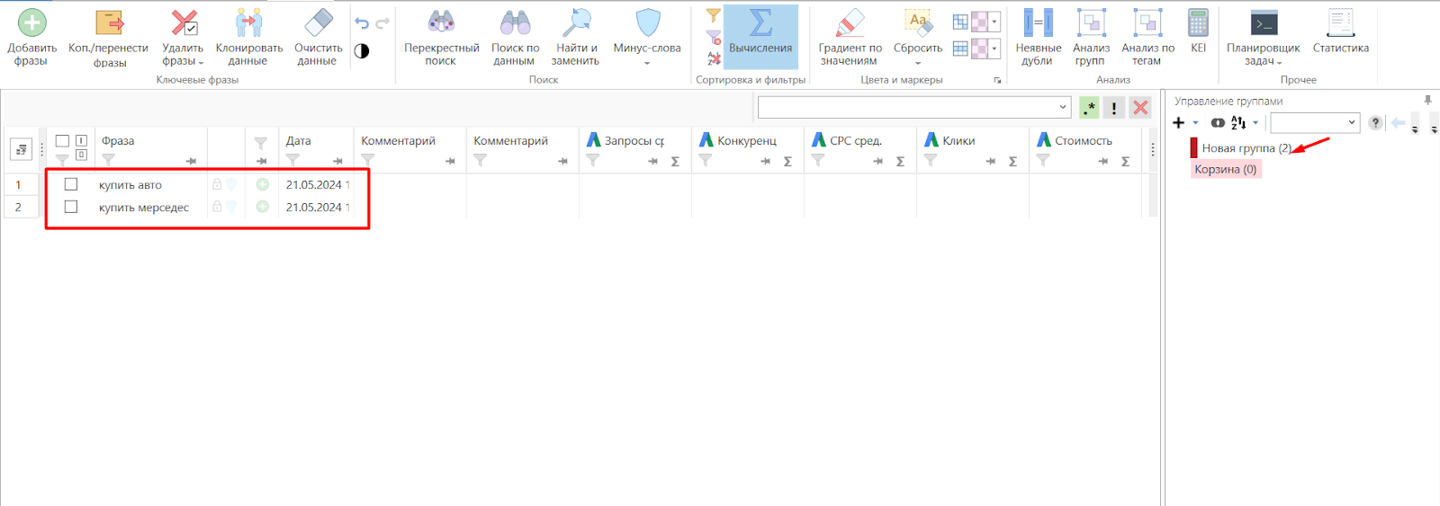1440x506 pixels.
Task: Launch the KEI calculator icon
Action: (x=1198, y=22)
